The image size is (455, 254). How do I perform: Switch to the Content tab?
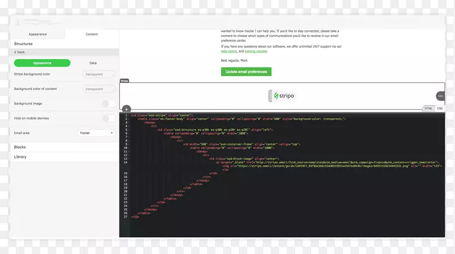(92, 34)
